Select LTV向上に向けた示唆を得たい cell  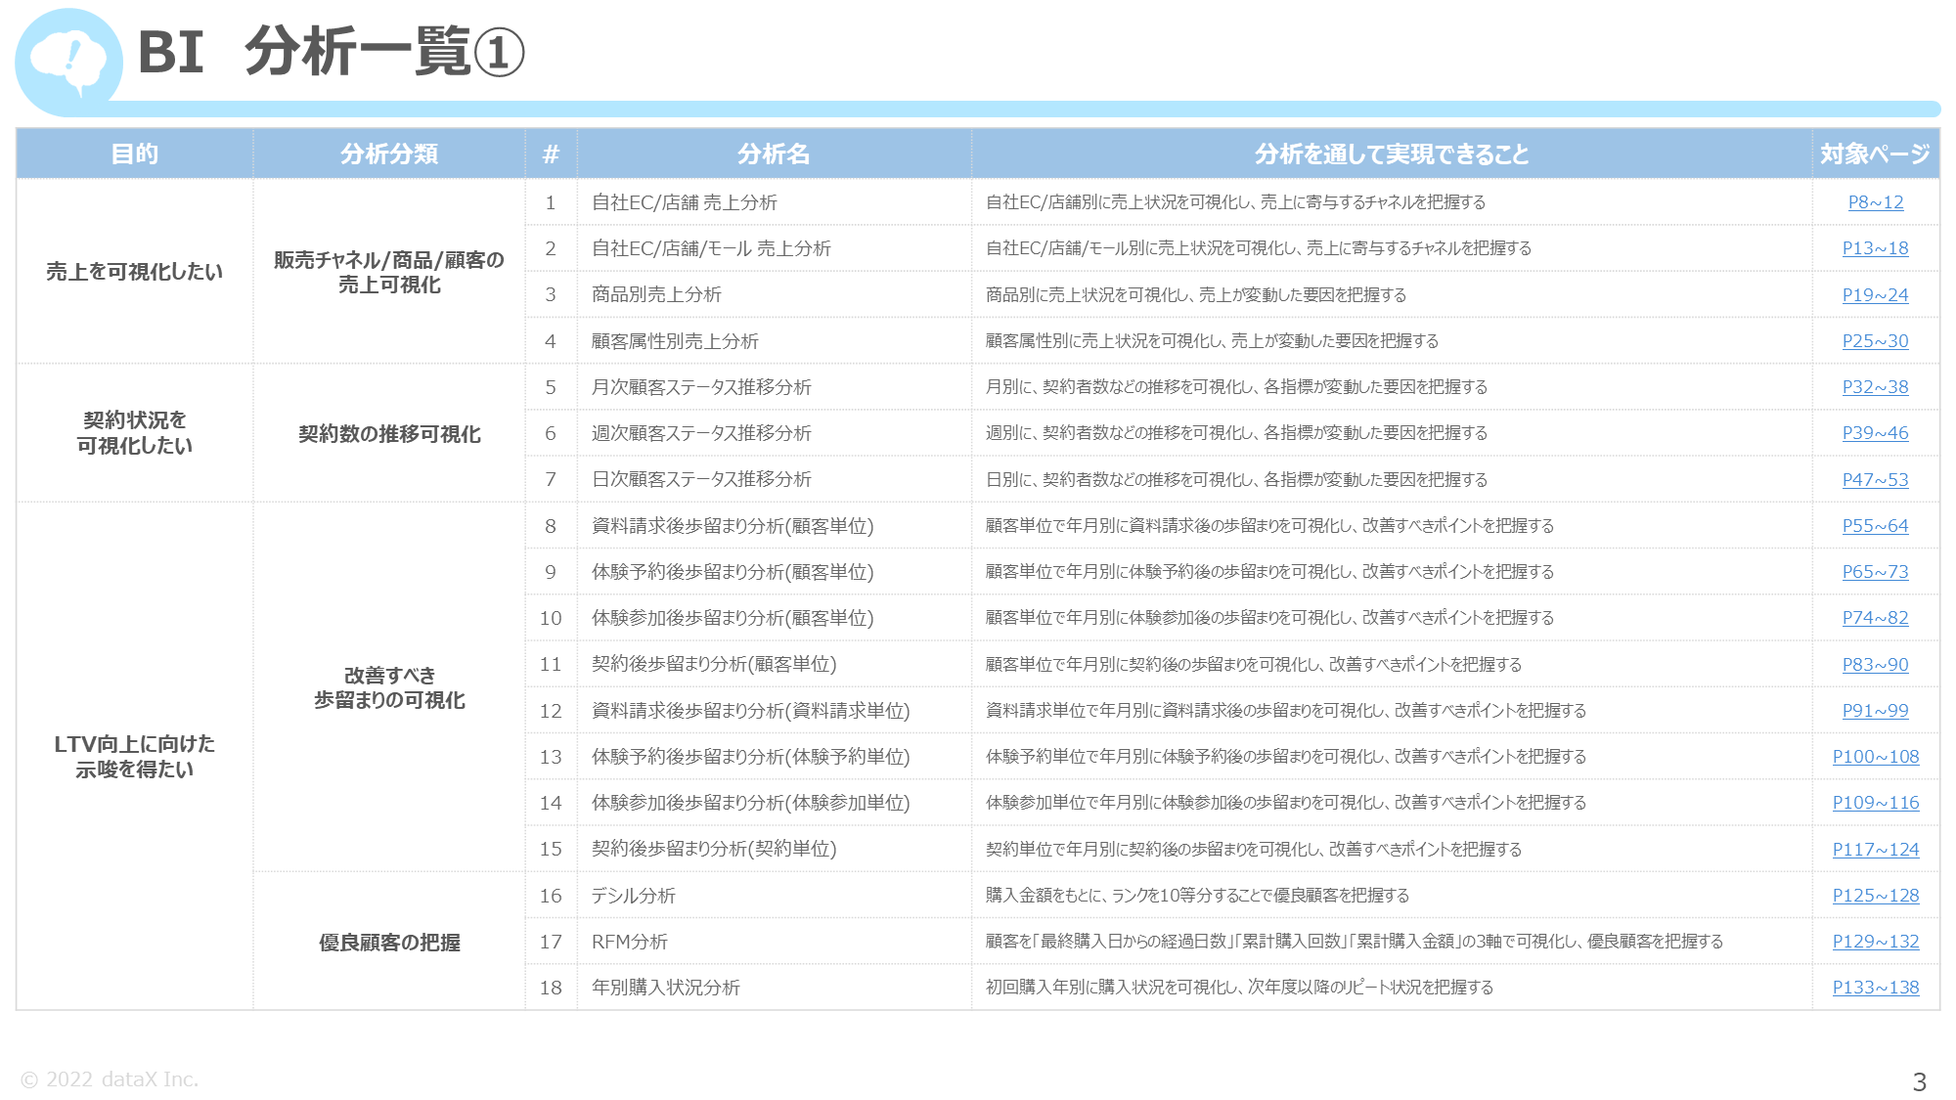tap(135, 757)
